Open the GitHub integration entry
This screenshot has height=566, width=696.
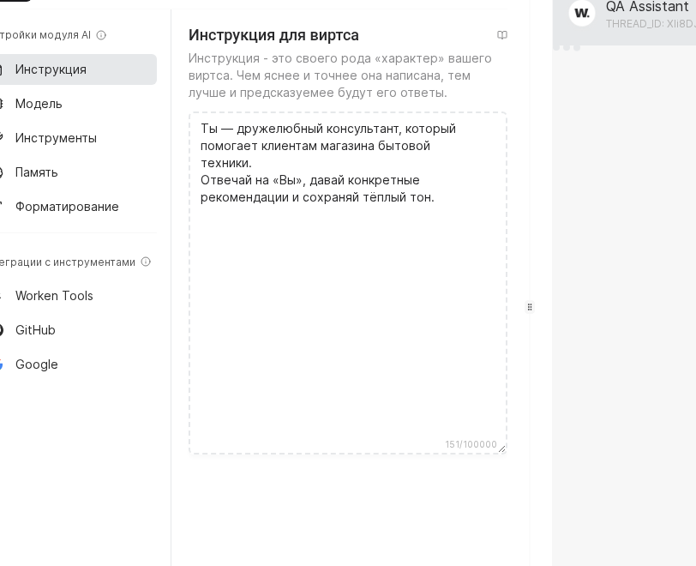pos(35,330)
